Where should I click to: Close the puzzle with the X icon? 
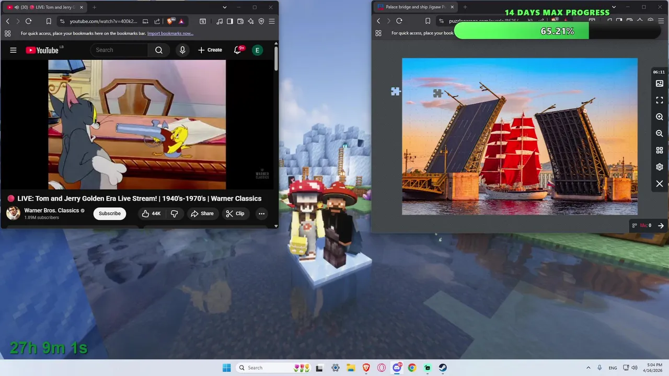pyautogui.click(x=660, y=184)
